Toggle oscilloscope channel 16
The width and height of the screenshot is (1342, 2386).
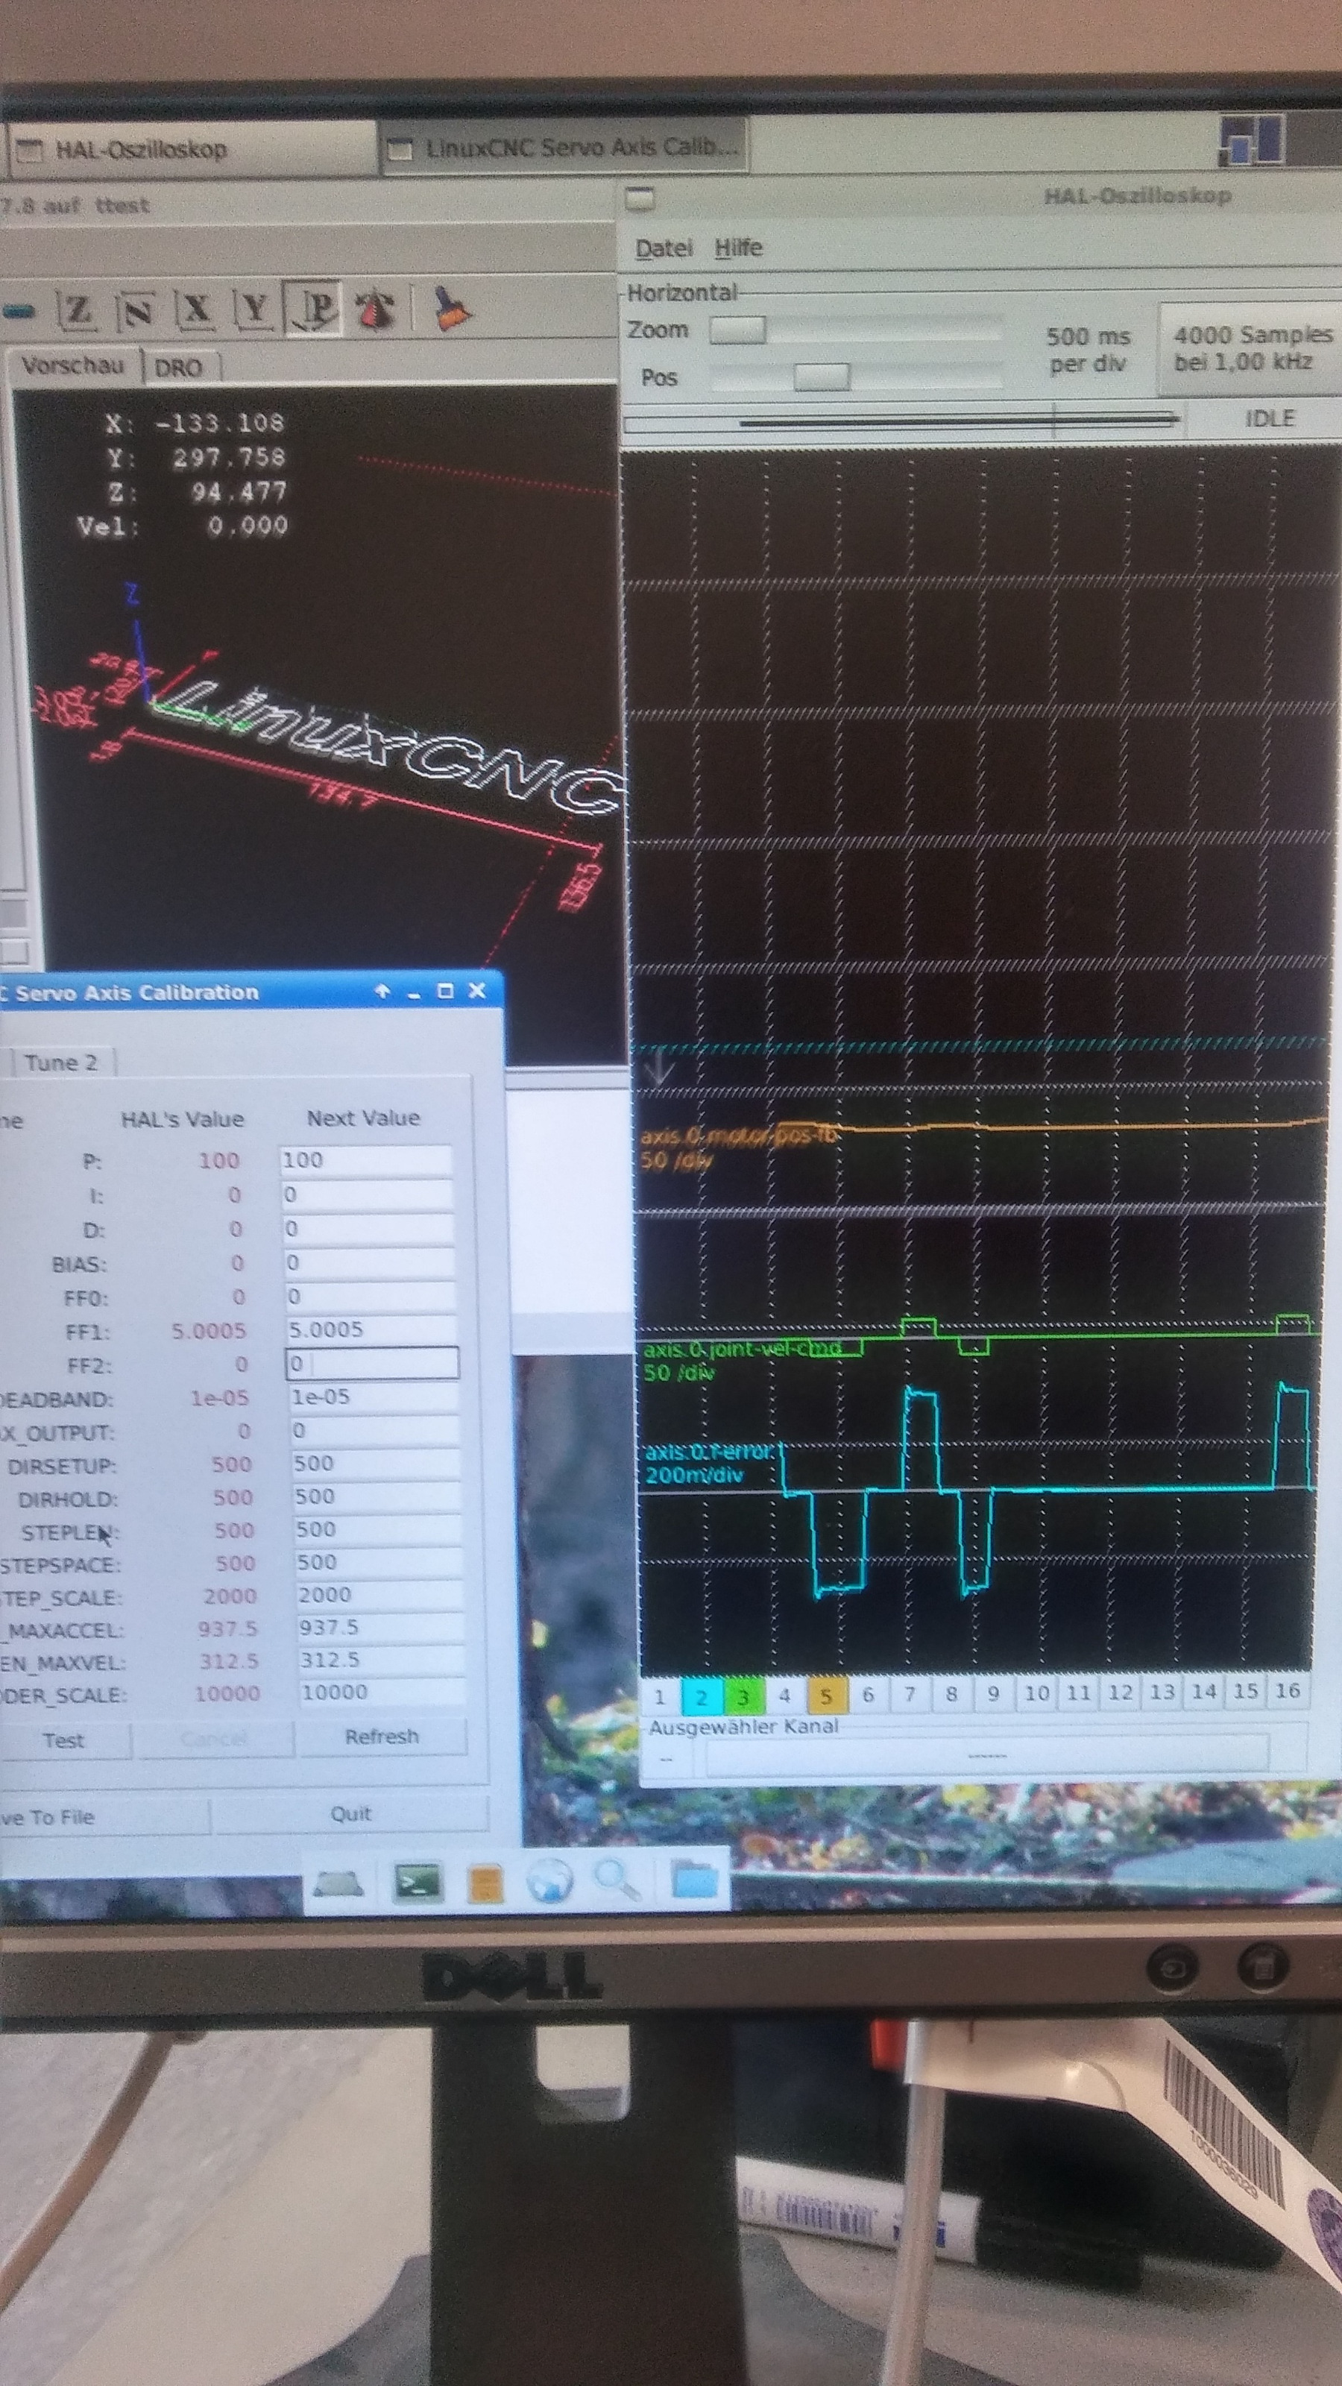[1288, 1690]
